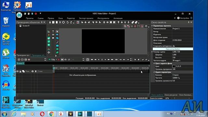Open Google Chrome from the taskbar

52,114
